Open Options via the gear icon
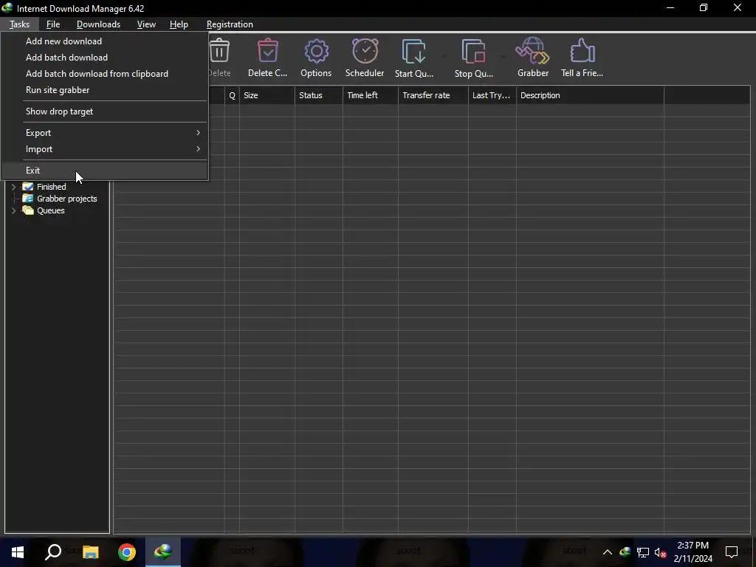The width and height of the screenshot is (756, 567). [x=316, y=51]
